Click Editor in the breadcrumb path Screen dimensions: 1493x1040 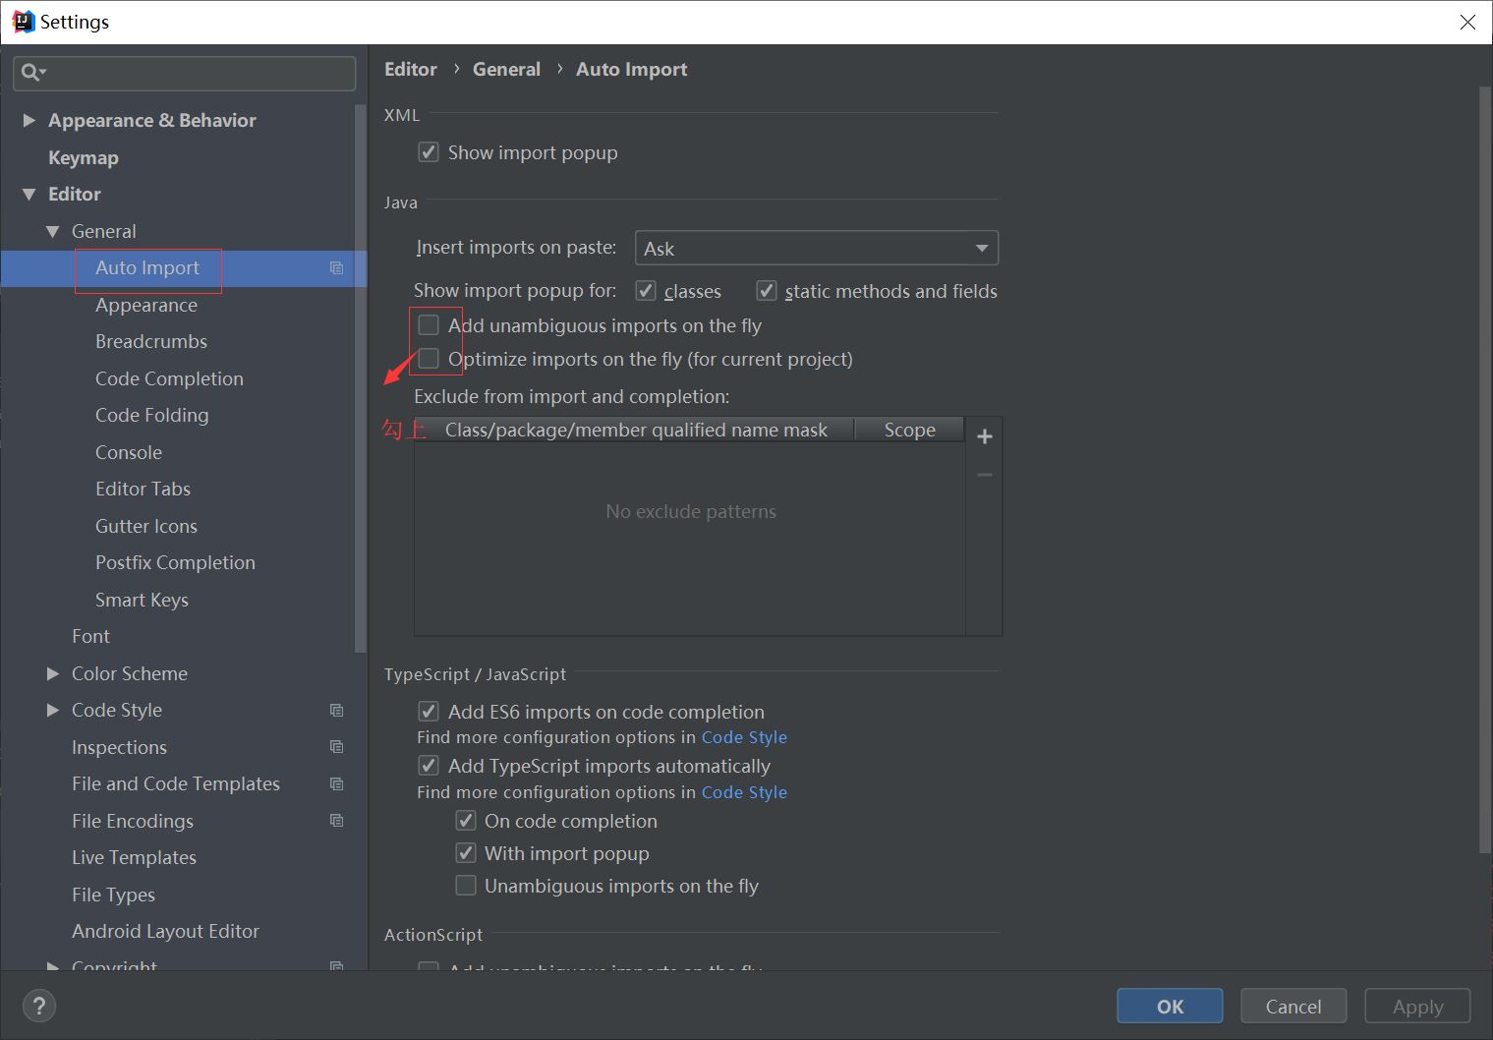pos(411,69)
